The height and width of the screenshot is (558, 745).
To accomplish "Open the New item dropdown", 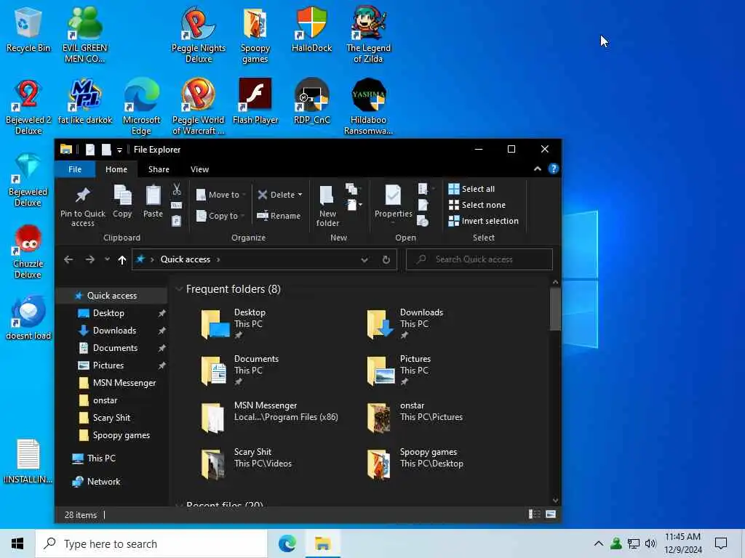I will pyautogui.click(x=354, y=205).
